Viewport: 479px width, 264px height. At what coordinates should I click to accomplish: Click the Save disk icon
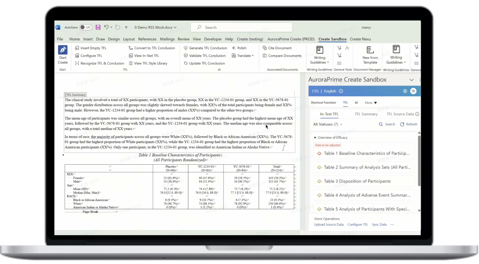(98, 27)
